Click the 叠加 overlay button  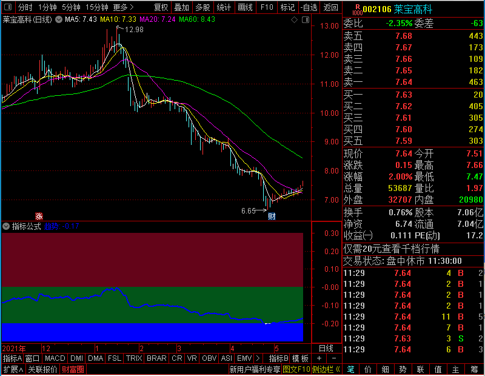pyautogui.click(x=181, y=7)
